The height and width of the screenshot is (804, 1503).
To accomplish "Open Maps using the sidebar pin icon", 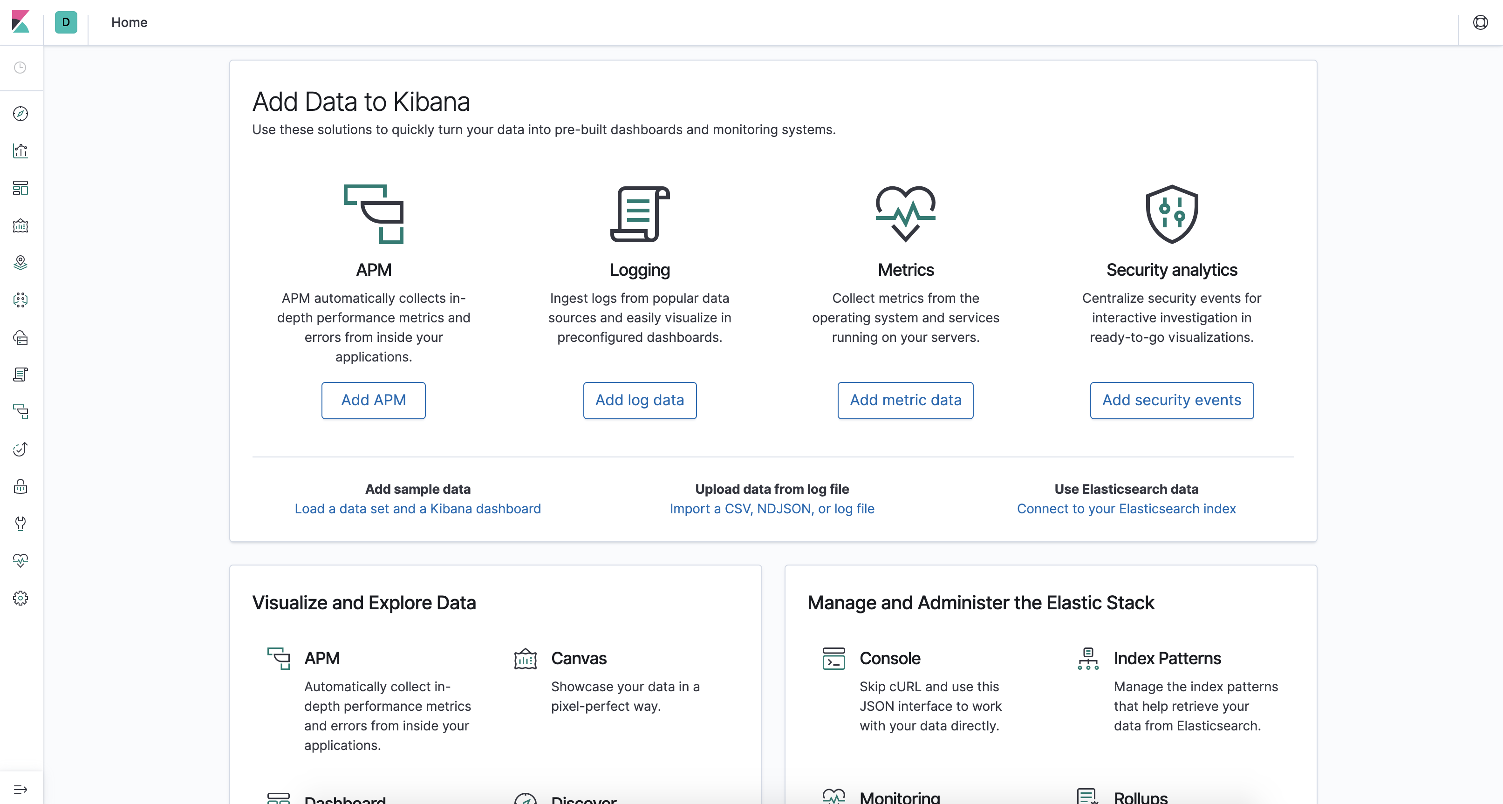I will 20,263.
